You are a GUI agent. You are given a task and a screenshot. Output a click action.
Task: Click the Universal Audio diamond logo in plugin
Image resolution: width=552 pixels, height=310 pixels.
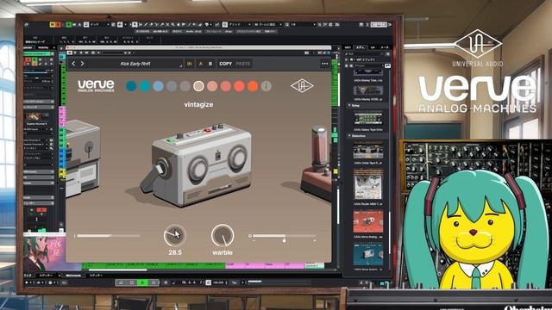click(302, 86)
